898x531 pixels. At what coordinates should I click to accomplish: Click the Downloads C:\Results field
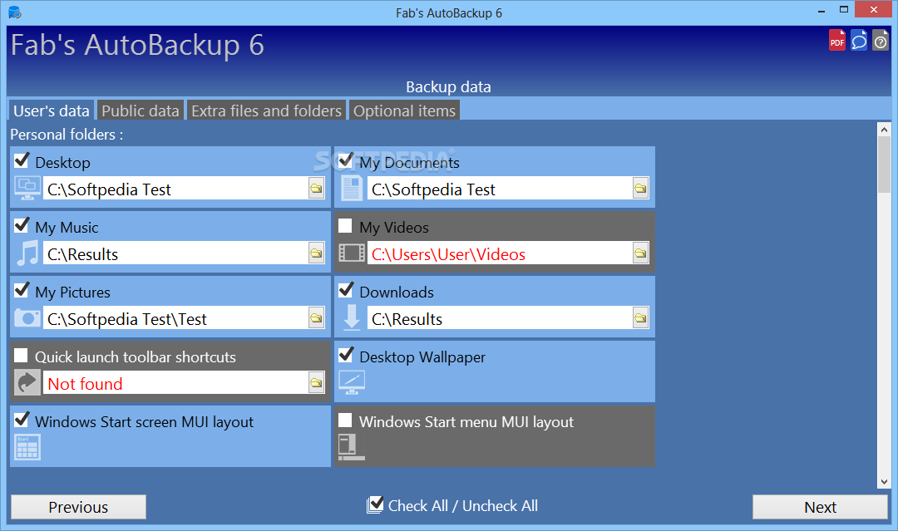click(500, 317)
